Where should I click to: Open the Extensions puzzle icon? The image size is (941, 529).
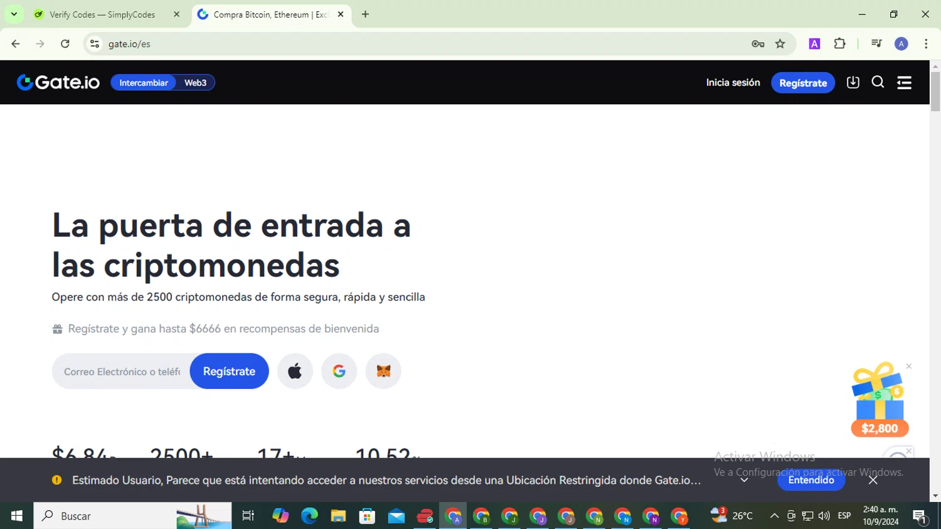[x=839, y=44]
